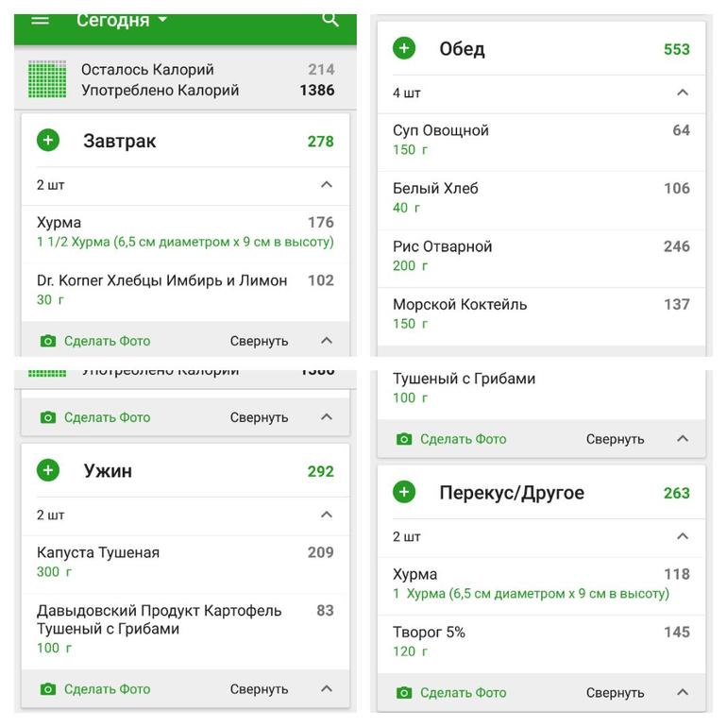The height and width of the screenshot is (727, 727).
Task: Add food to Обед with plus icon
Action: coord(404,48)
